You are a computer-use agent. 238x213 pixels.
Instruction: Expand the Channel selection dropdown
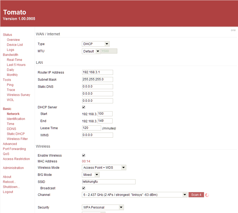134,195
